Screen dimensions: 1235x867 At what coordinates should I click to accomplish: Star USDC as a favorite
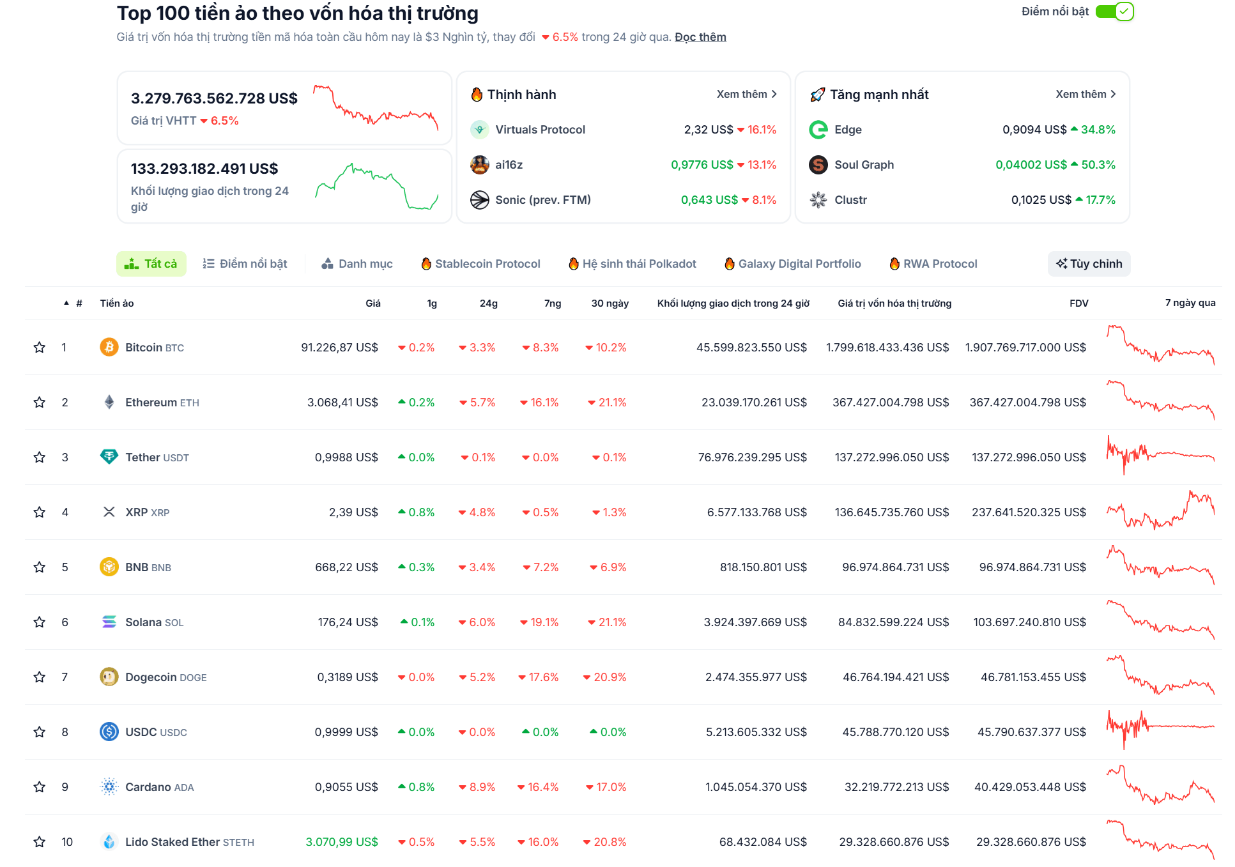(40, 732)
